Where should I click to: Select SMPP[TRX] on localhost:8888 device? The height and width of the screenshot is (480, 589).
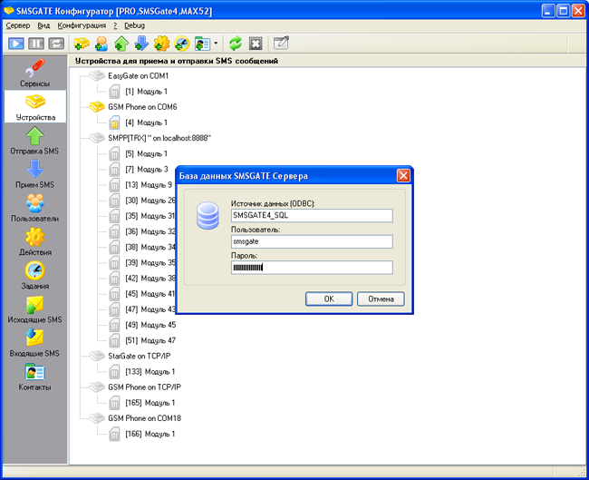(159, 139)
